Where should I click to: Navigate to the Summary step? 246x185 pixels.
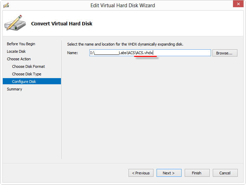[x=14, y=89]
